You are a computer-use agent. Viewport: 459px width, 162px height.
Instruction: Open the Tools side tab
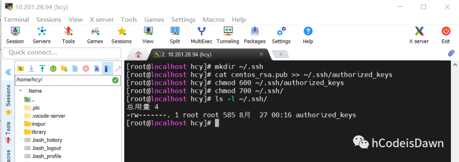(8, 132)
